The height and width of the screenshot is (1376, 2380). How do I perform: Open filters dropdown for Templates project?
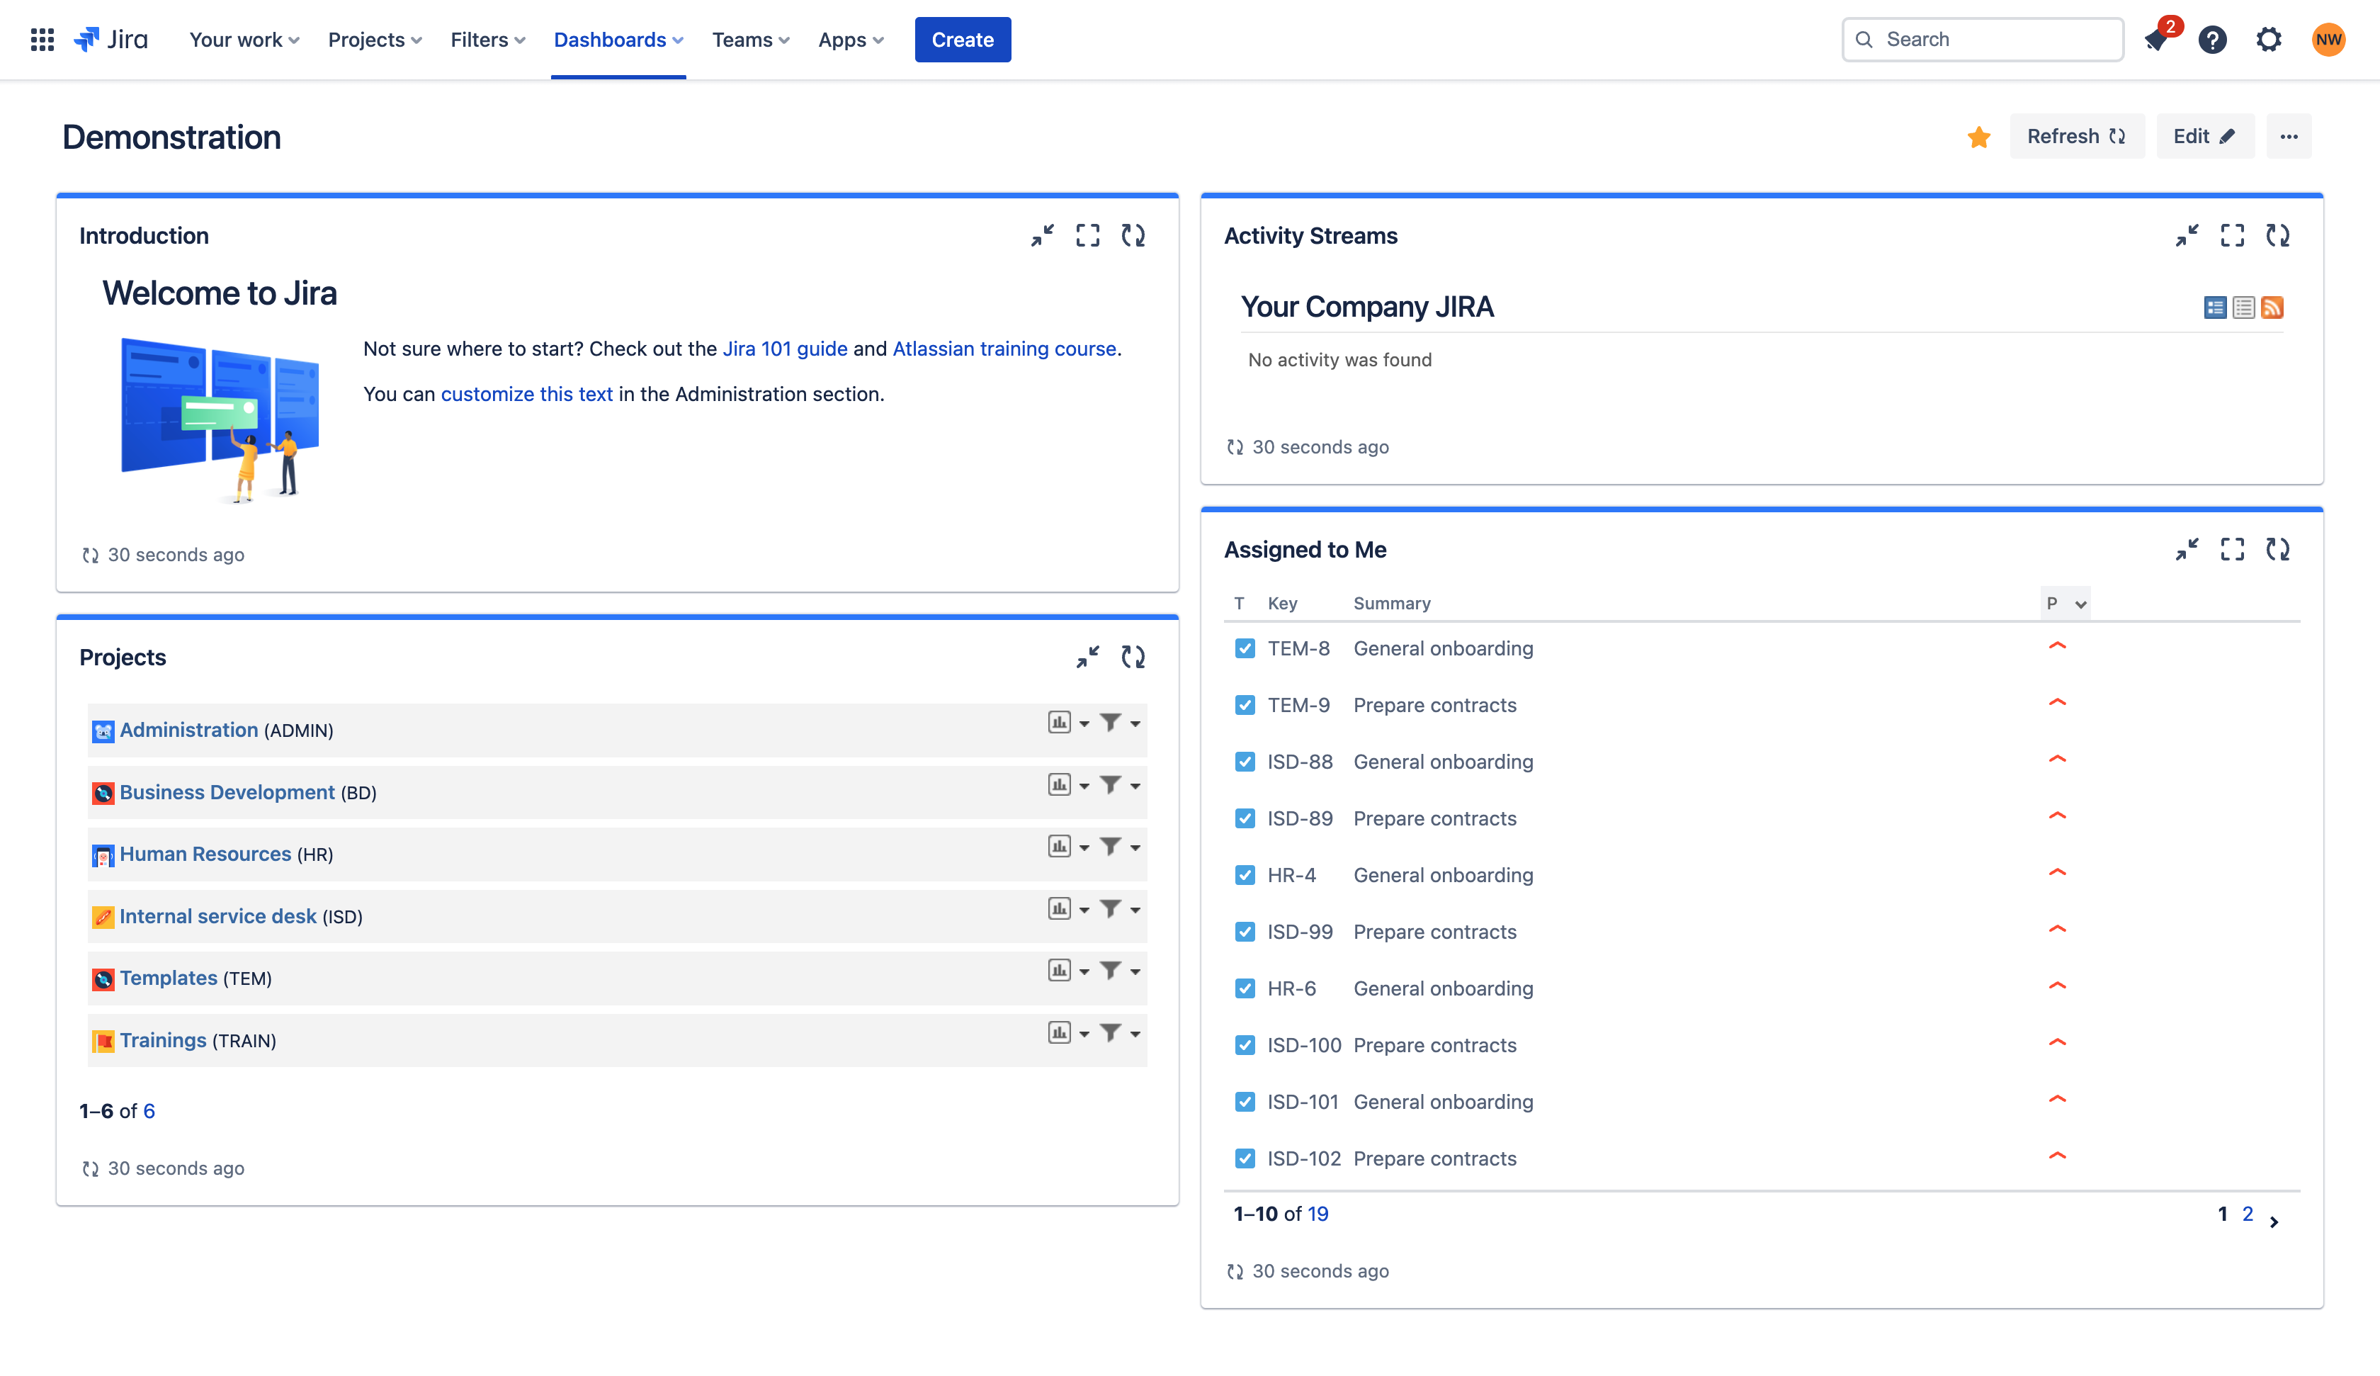coord(1120,971)
